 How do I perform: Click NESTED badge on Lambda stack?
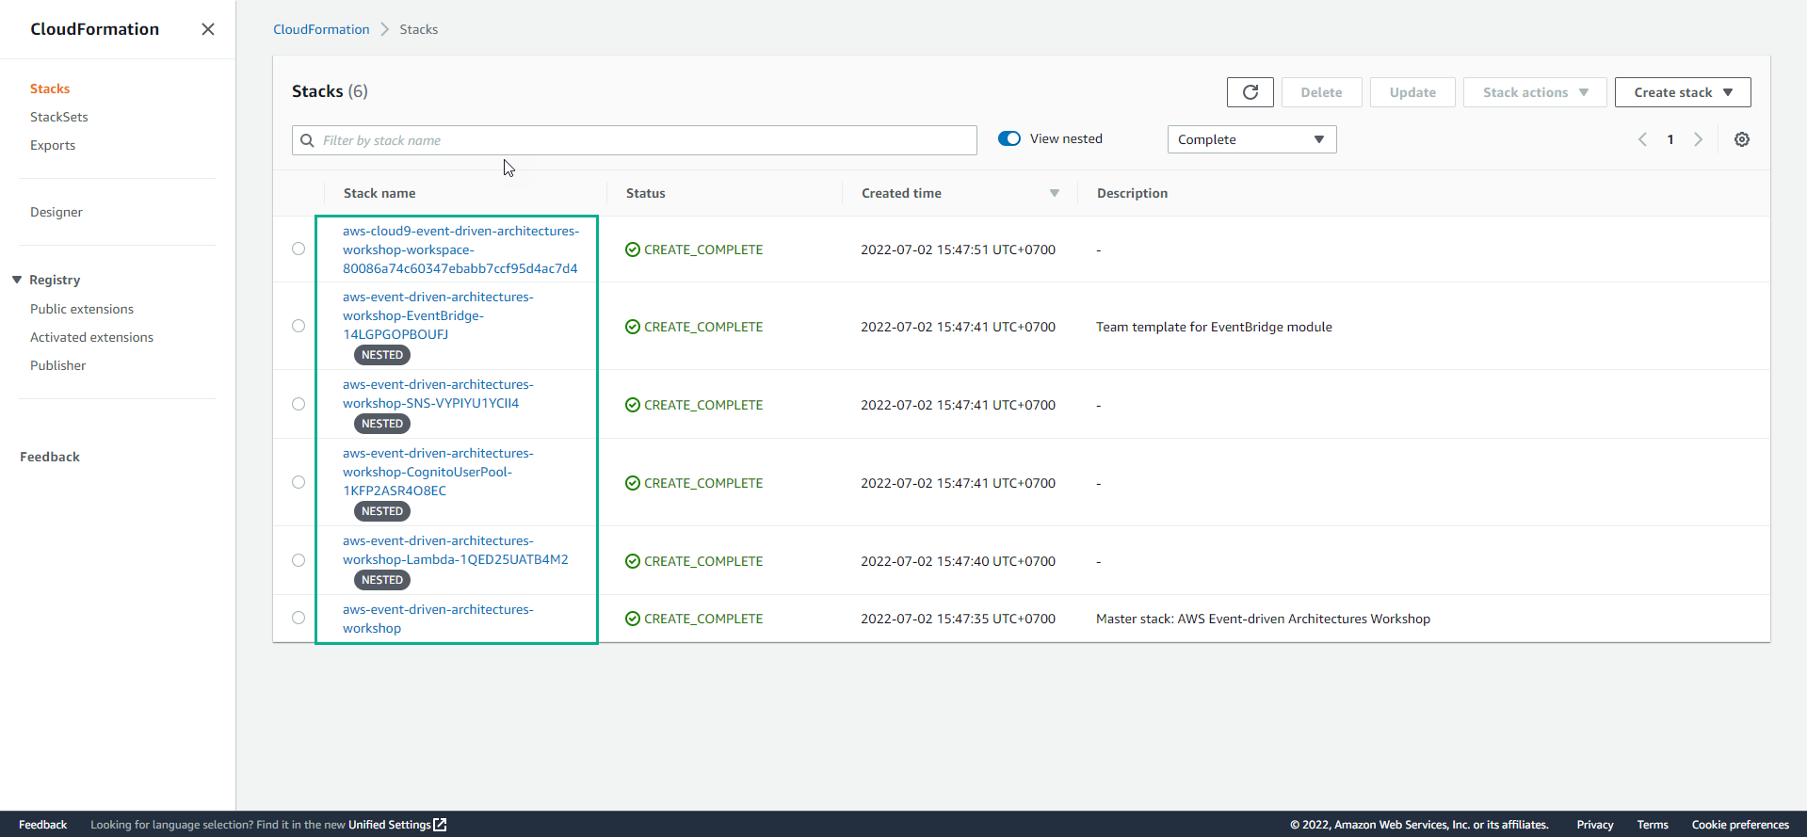[x=382, y=580]
